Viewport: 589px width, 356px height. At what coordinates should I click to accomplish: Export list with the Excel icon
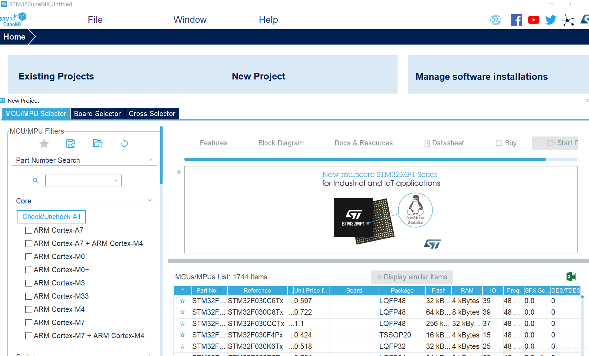571,277
